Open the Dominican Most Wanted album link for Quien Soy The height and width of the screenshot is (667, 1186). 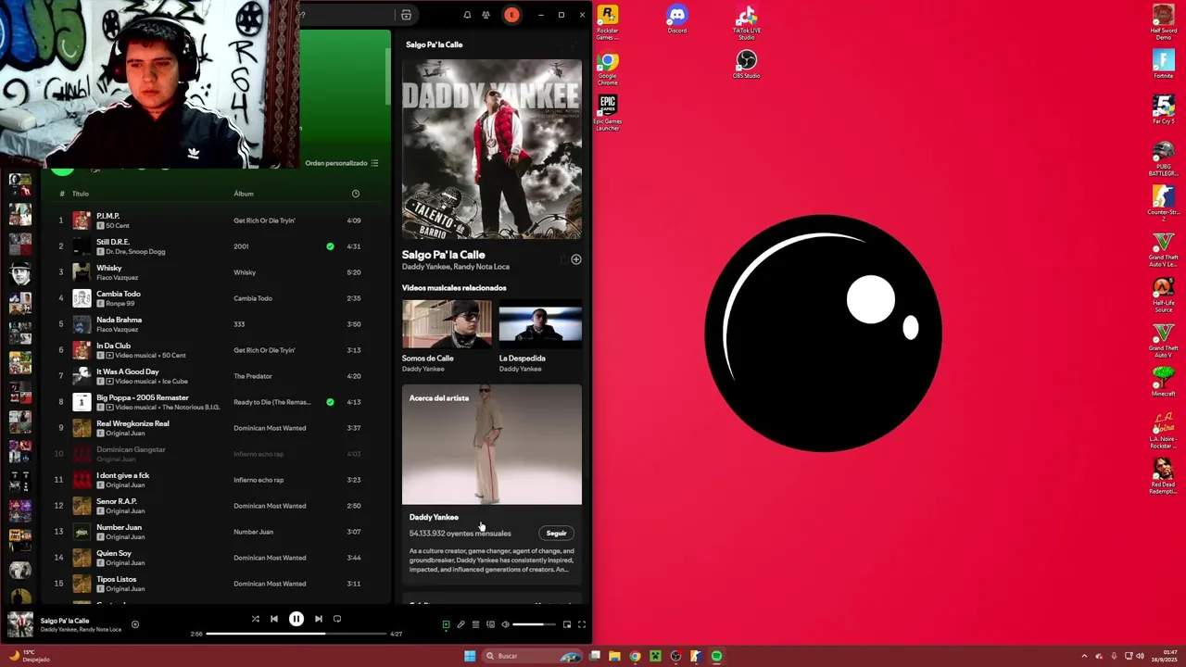point(270,558)
